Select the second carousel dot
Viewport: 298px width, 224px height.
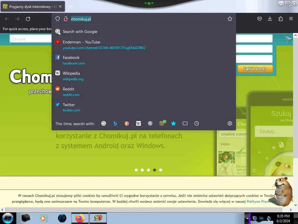(142, 170)
